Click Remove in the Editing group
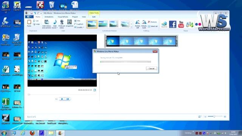Viewport: 242px width, 136px height. coord(152,22)
